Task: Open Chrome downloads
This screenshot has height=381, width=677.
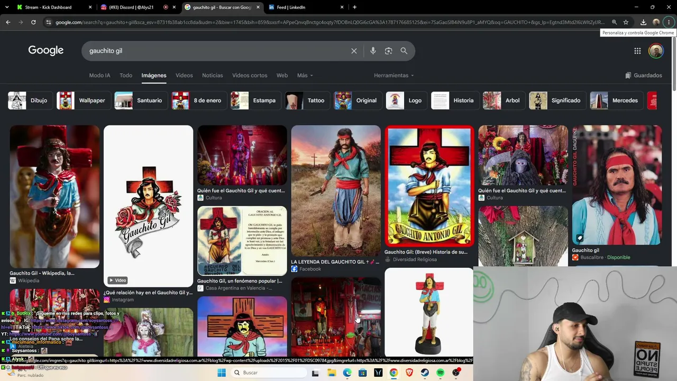Action: click(x=643, y=22)
